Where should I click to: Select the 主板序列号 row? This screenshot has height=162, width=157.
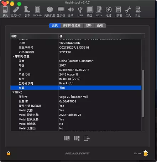[x=76, y=48]
